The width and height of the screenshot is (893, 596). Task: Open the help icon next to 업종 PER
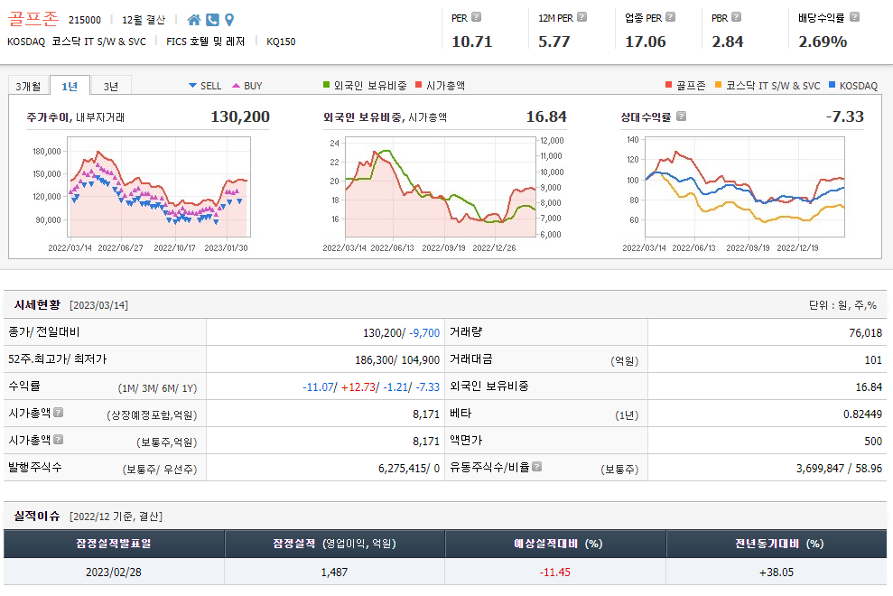[x=670, y=17]
